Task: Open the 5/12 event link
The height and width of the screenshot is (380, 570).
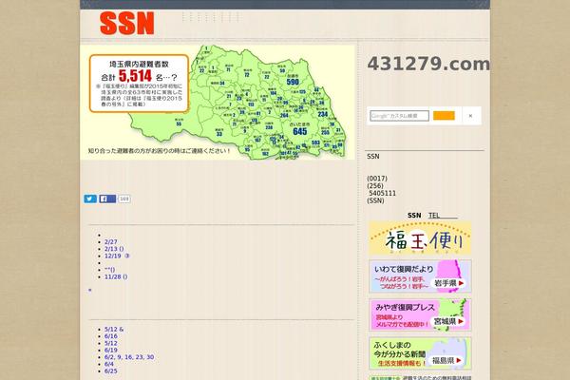Action: (x=111, y=343)
